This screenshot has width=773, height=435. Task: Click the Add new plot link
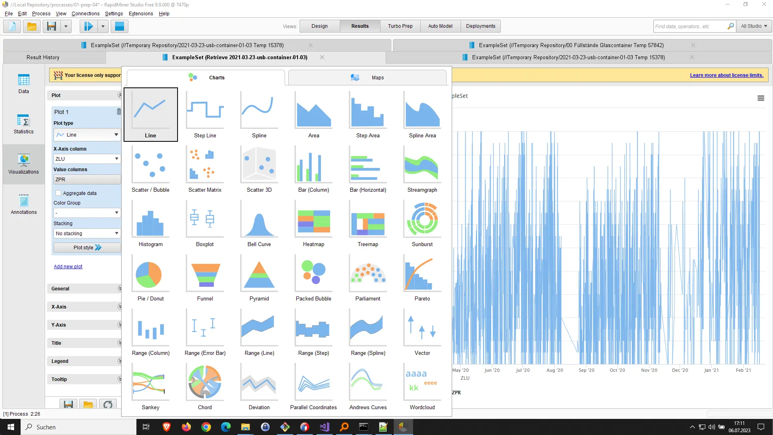[x=68, y=266]
